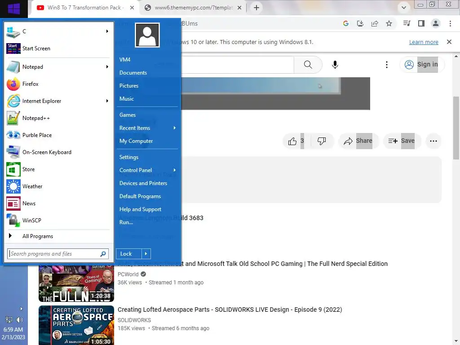The width and height of the screenshot is (460, 345).
Task: Expand Notepad jump list arrow
Action: (x=107, y=67)
